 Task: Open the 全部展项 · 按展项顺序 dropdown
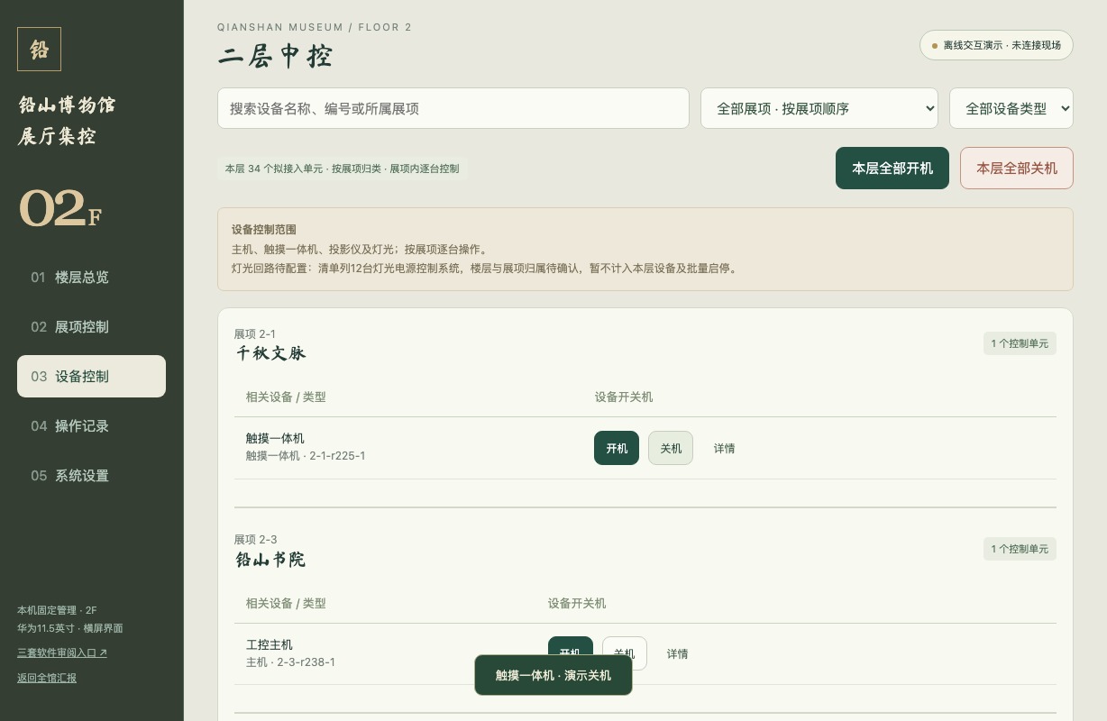tap(819, 108)
